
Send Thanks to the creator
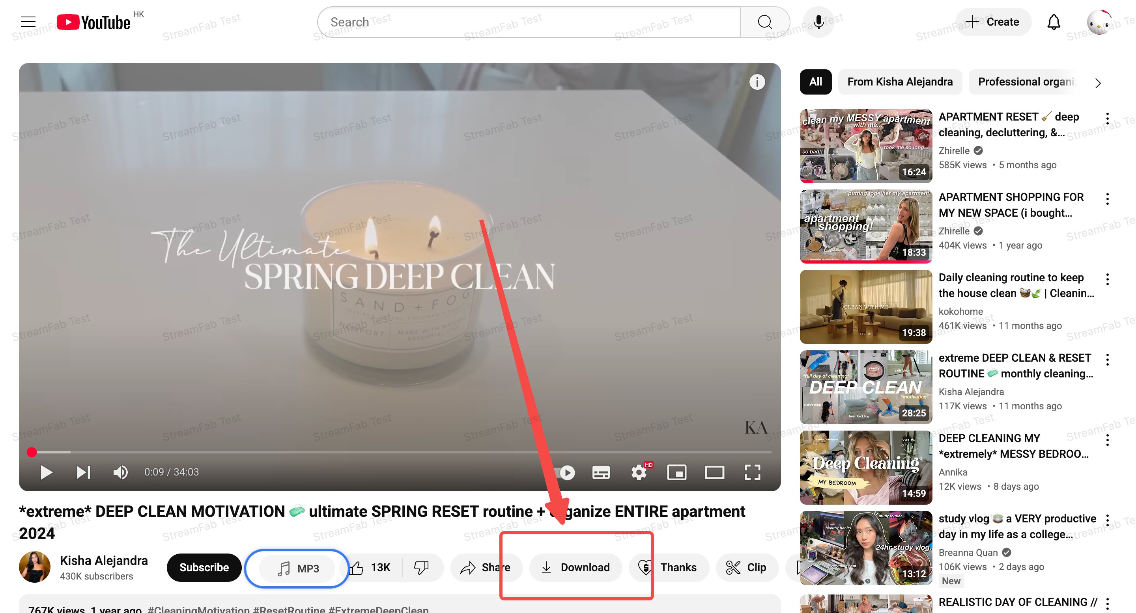click(x=669, y=568)
